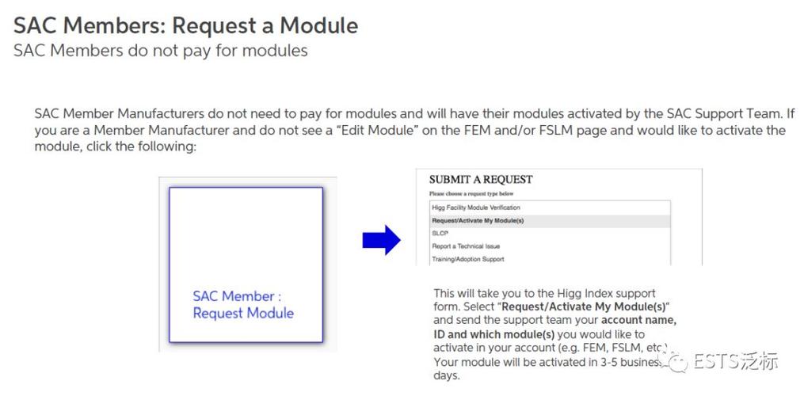804x396 pixels.
Task: Open the Submit a Request form screenshot
Action: [558, 217]
